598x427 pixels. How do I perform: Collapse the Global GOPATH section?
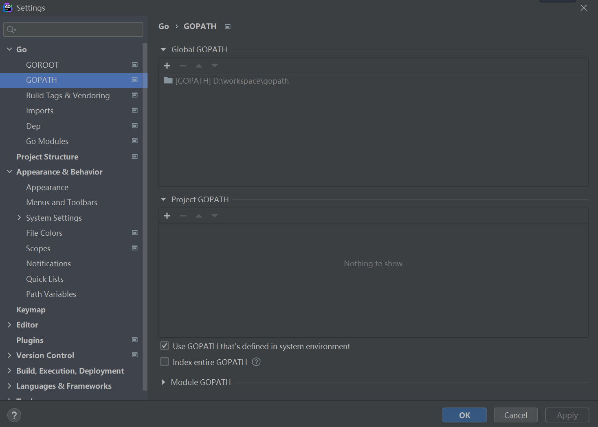pyautogui.click(x=163, y=50)
